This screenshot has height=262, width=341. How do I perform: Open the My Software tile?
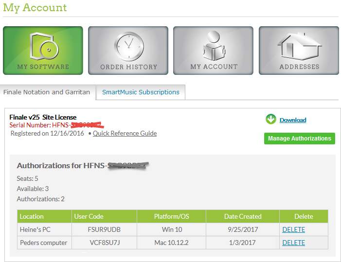(43, 51)
